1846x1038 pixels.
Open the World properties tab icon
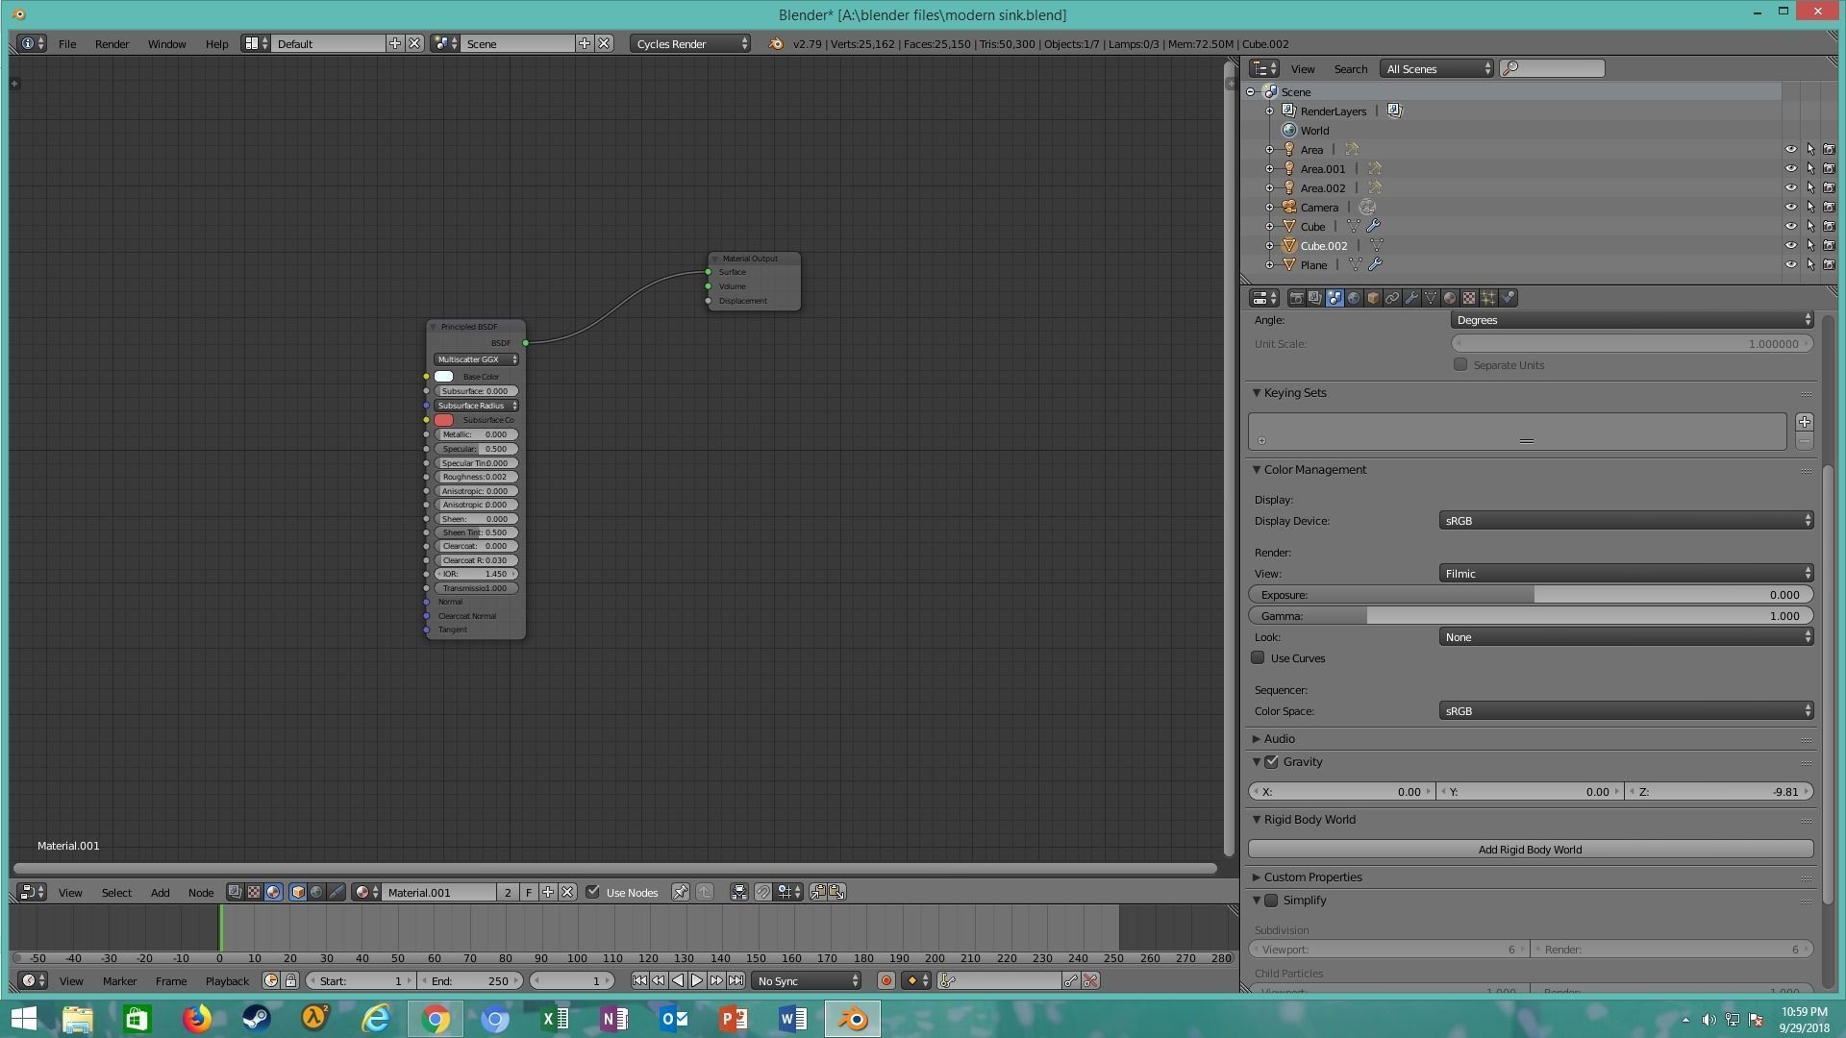[x=1354, y=298]
